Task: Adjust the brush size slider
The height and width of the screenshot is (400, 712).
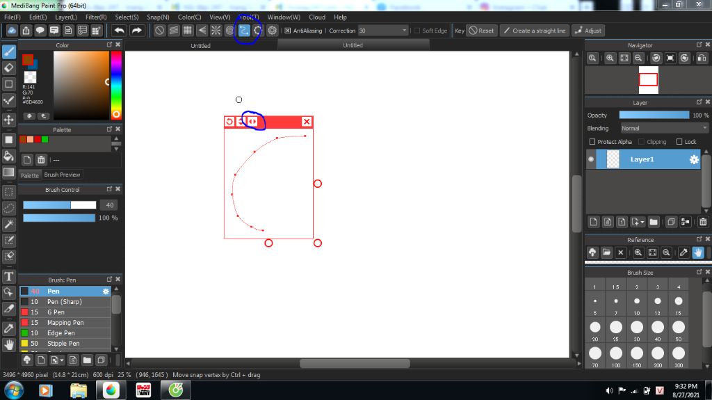Action: pyautogui.click(x=60, y=205)
